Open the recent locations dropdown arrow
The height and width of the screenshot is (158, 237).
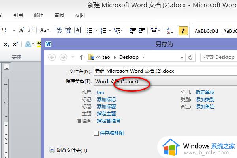(x=73, y=57)
